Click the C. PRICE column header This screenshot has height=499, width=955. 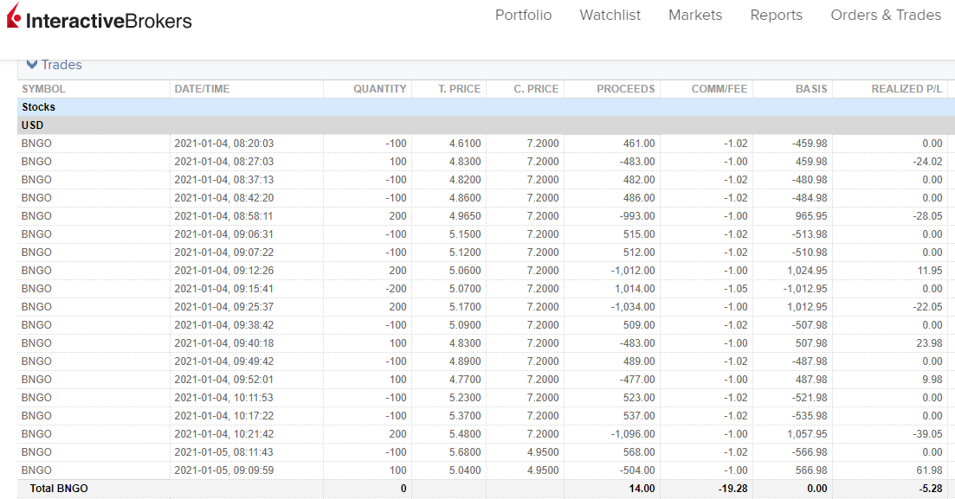pos(536,89)
